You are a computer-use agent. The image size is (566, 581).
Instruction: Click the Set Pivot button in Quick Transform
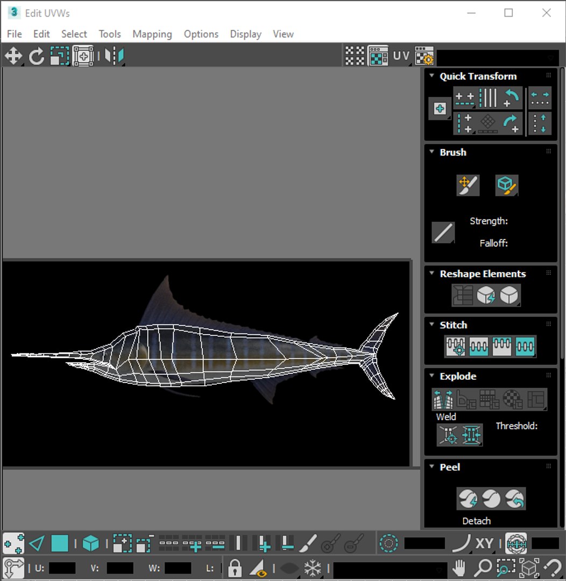(x=440, y=109)
